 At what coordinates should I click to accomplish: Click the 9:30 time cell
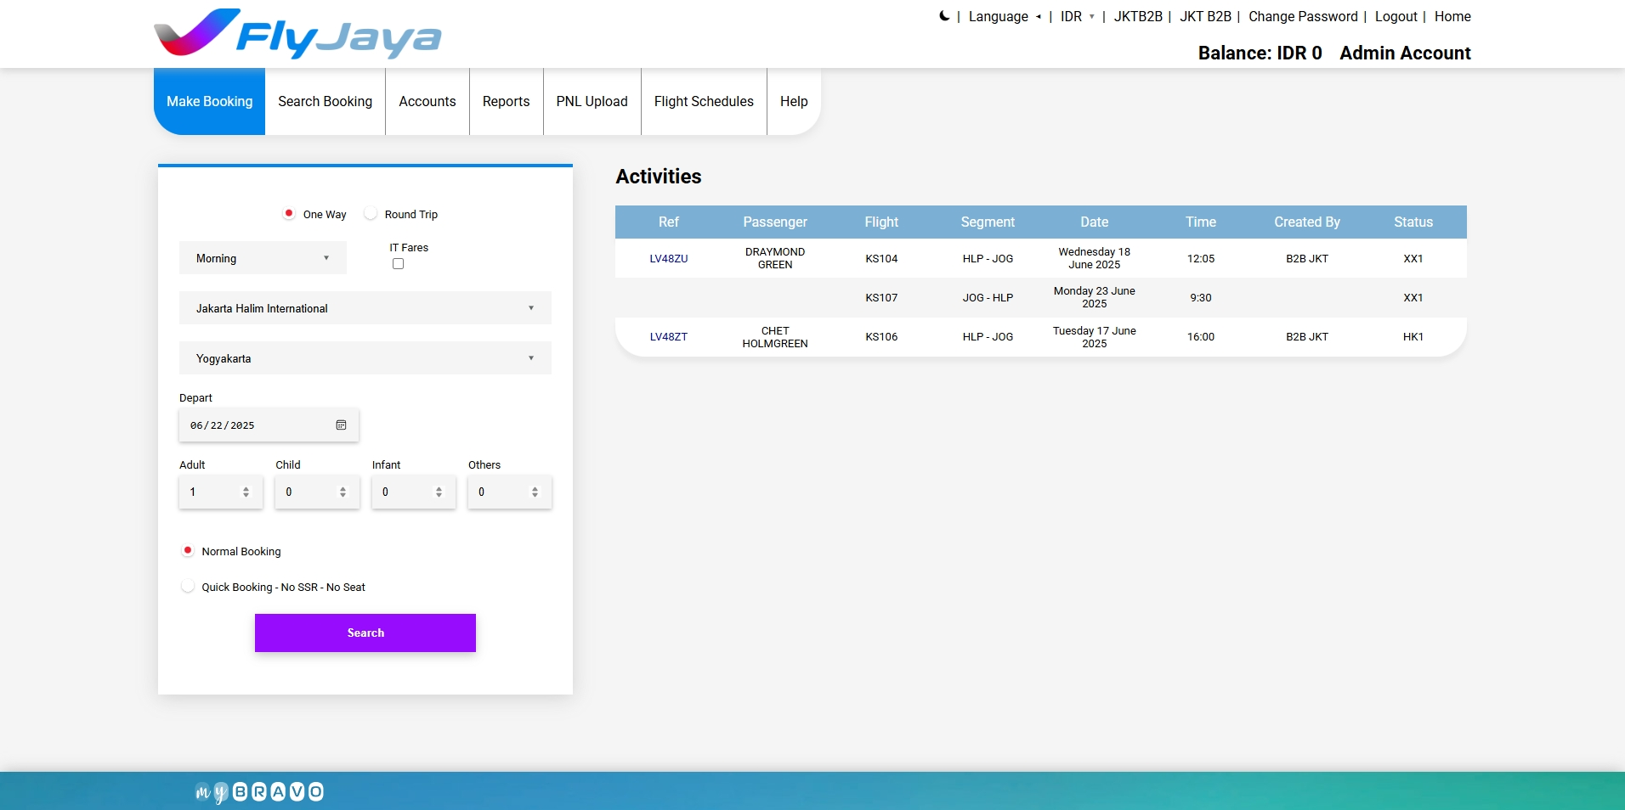pos(1201,298)
